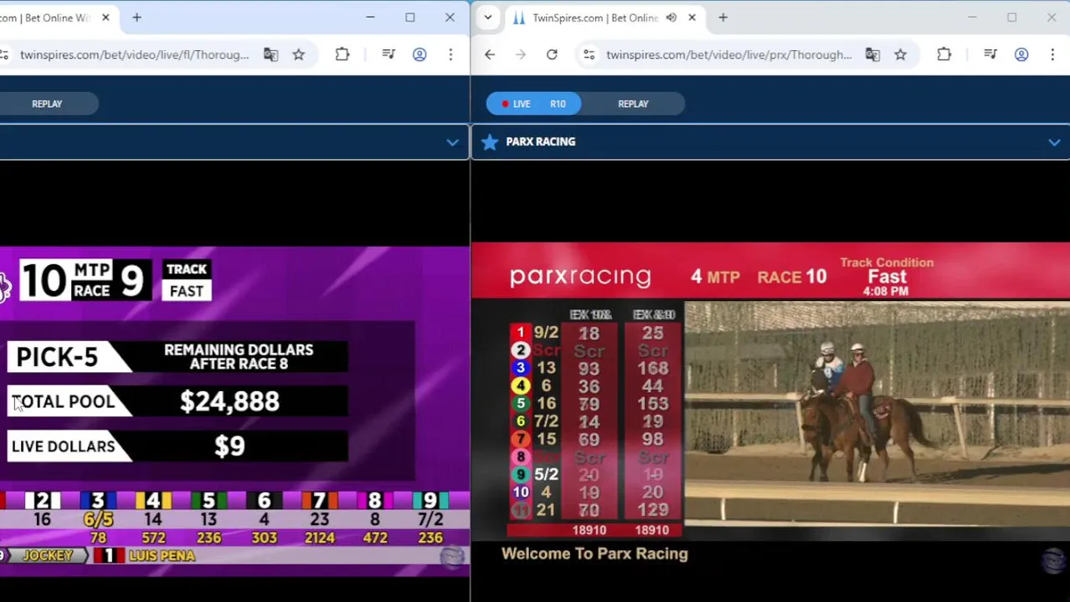This screenshot has width=1070, height=602.
Task: Click Welcome To Parx Racing caption
Action: tap(594, 554)
